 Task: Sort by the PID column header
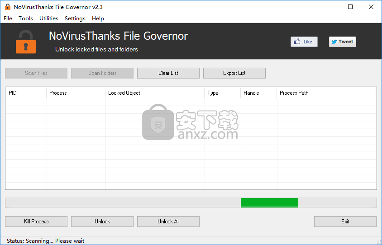(26, 93)
